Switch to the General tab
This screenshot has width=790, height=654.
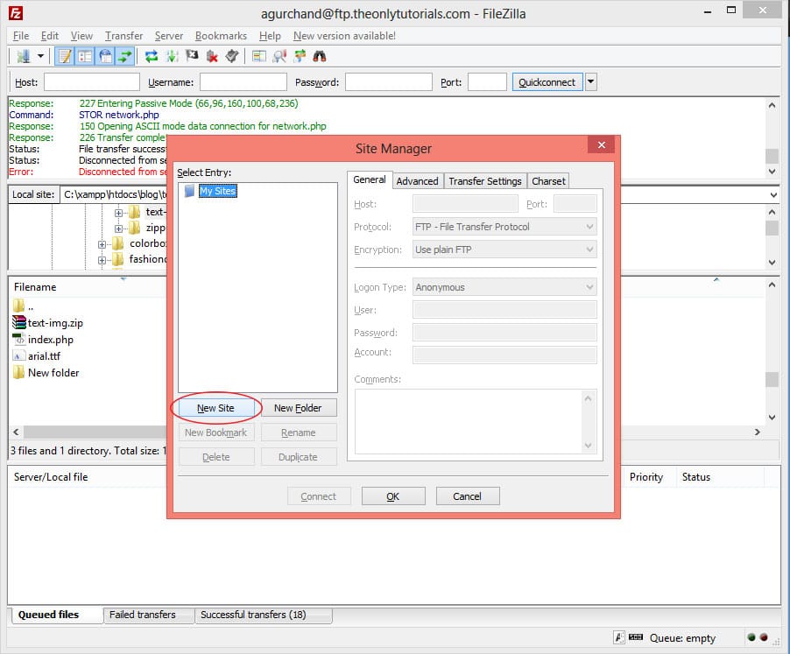[x=370, y=179]
